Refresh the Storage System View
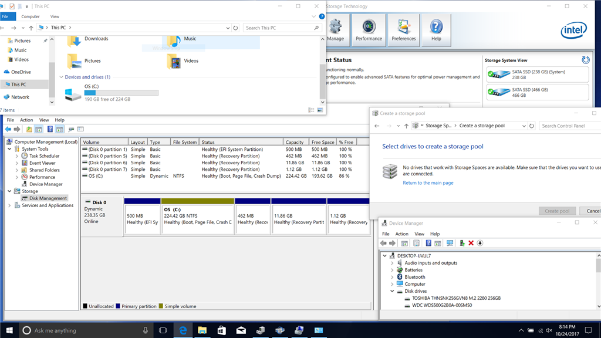Image resolution: width=601 pixels, height=338 pixels. [585, 60]
